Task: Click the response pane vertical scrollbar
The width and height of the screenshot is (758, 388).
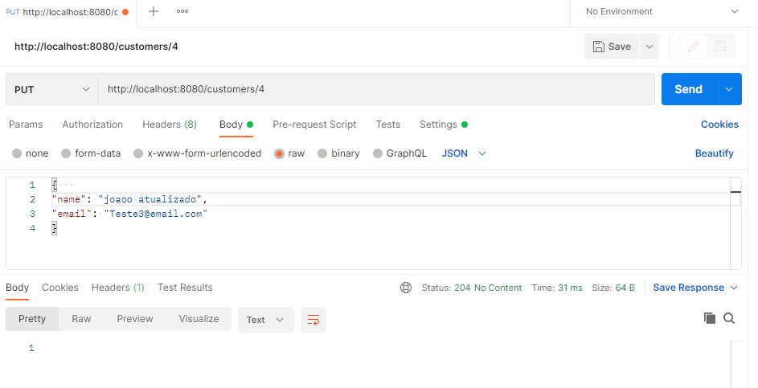Action: pos(736,365)
